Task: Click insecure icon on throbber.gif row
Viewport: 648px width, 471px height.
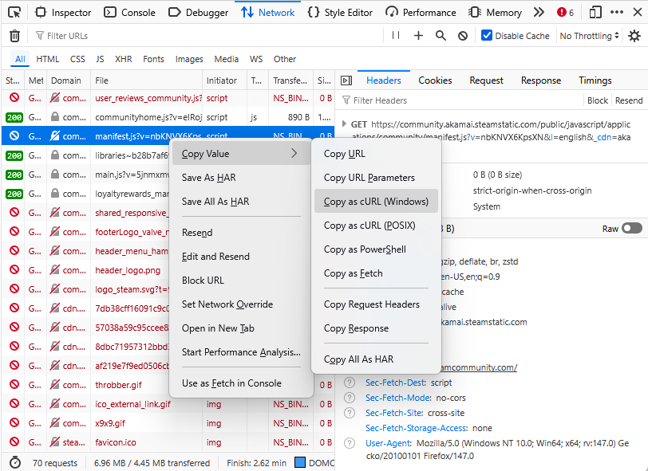Action: click(x=54, y=385)
